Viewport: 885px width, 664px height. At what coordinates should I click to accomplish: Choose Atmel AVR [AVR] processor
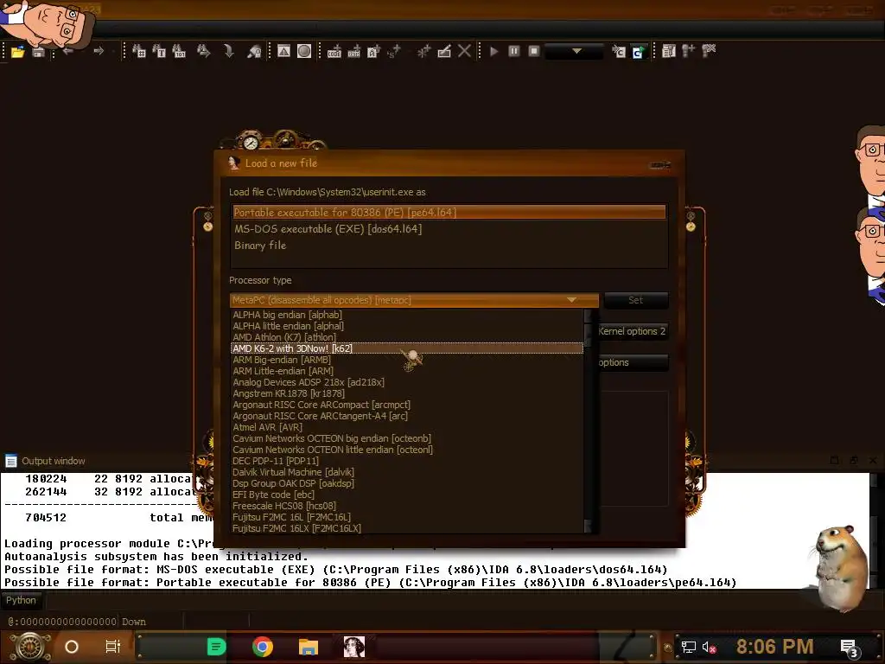pos(406,427)
